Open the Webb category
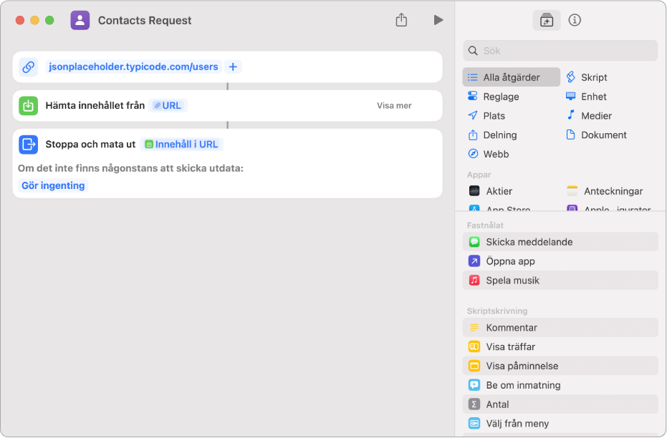The height and width of the screenshot is (438, 667). coord(488,154)
